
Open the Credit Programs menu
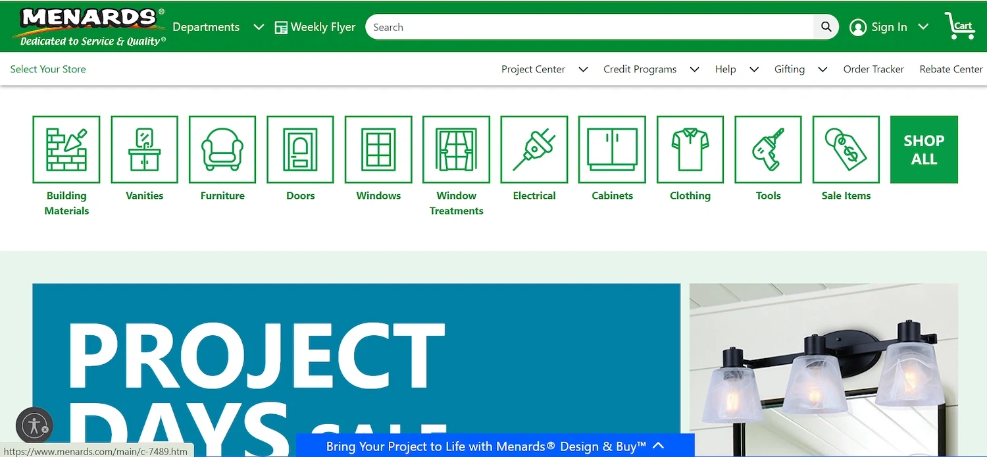pyautogui.click(x=640, y=69)
